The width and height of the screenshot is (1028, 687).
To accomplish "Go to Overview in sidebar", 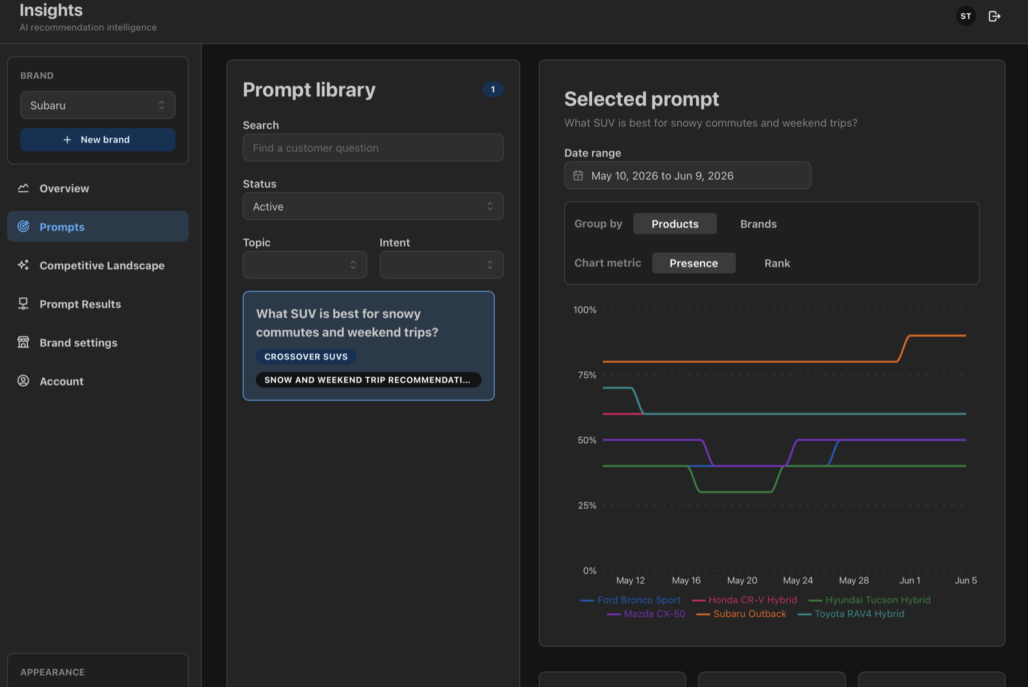I will click(x=98, y=188).
